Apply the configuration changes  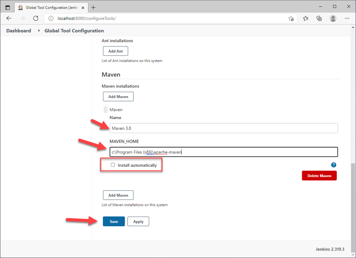[x=138, y=221]
